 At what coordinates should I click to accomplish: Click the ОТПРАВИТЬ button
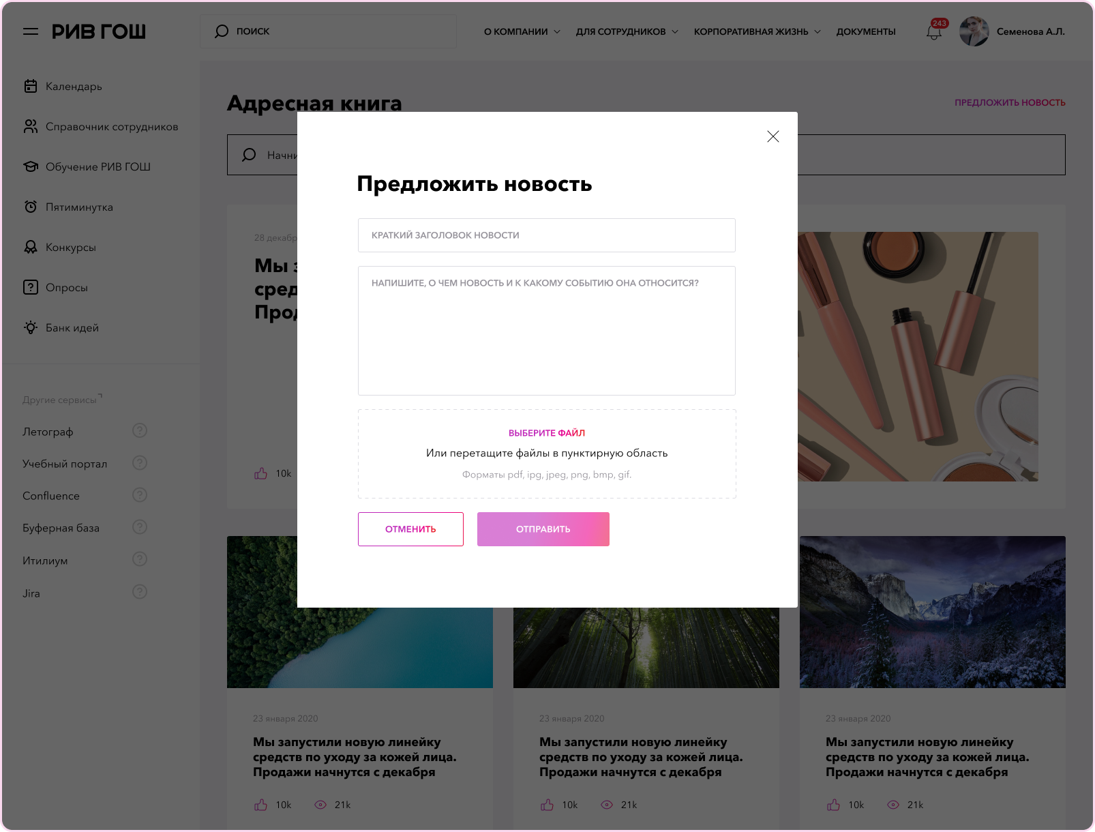point(543,529)
